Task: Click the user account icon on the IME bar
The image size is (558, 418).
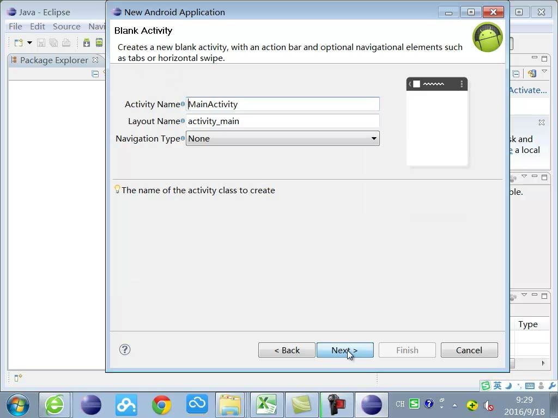Action: (541, 386)
